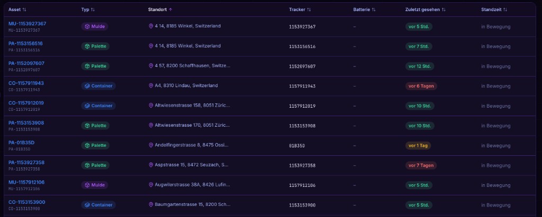Click yellow 'vor 1 Tag' badge
The image size is (542, 217).
pos(418,146)
